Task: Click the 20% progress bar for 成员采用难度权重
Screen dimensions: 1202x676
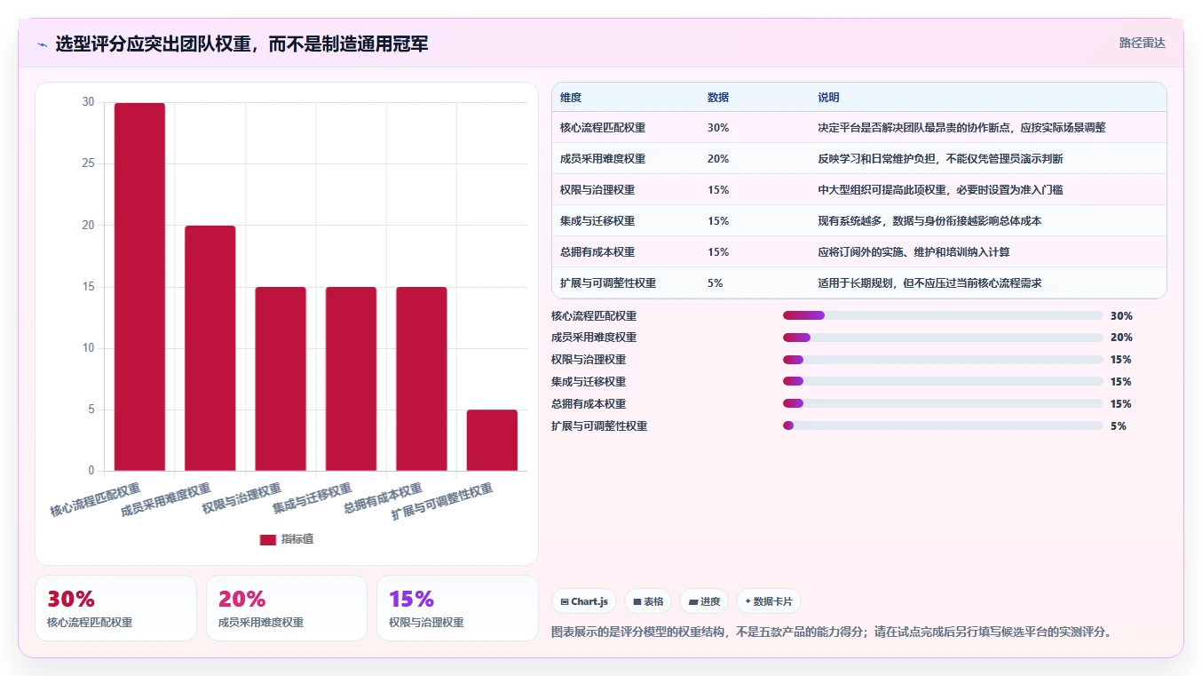Action: click(x=943, y=338)
